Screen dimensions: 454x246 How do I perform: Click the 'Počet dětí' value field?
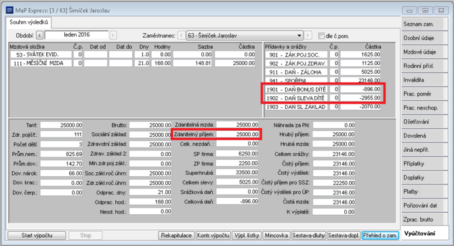62,144
